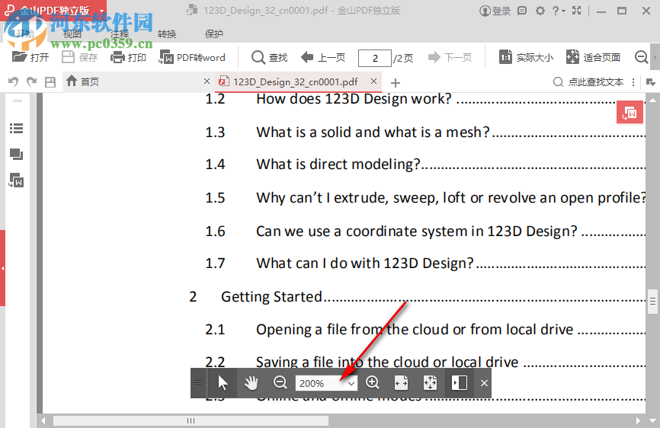Click the PDF转word button

click(192, 57)
